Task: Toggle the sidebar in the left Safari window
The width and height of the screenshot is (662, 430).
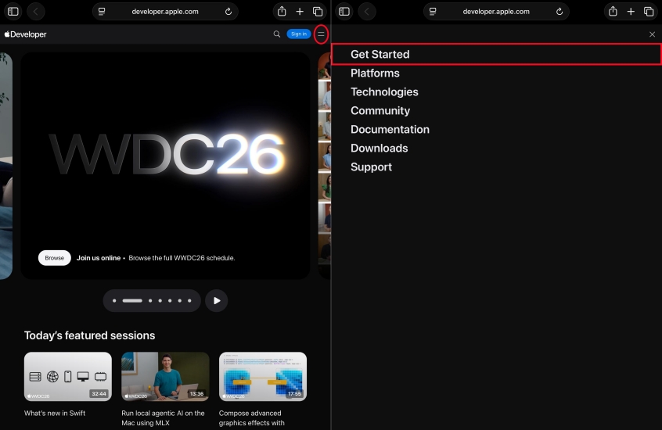Action: pos(13,12)
